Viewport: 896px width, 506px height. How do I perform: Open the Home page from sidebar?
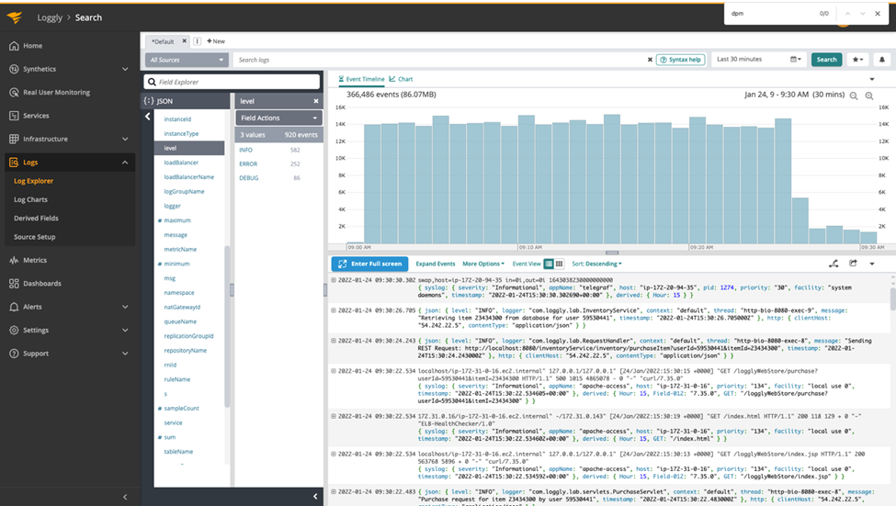coord(32,45)
